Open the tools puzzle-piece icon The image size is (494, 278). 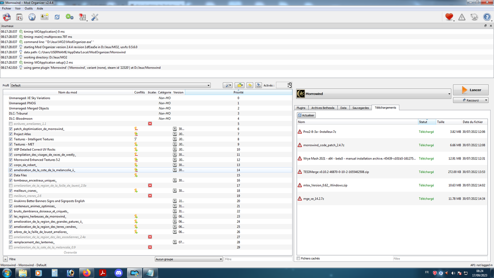coord(82,17)
